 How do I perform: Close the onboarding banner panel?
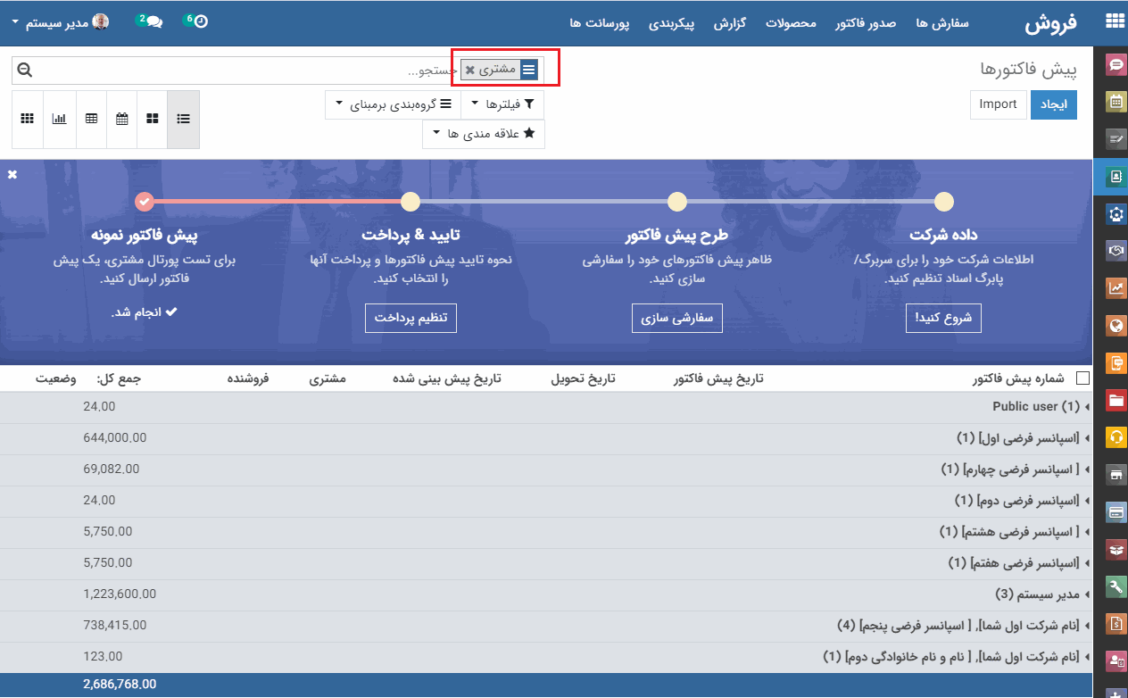(12, 174)
